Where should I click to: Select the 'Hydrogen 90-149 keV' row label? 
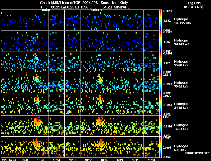(182, 42)
